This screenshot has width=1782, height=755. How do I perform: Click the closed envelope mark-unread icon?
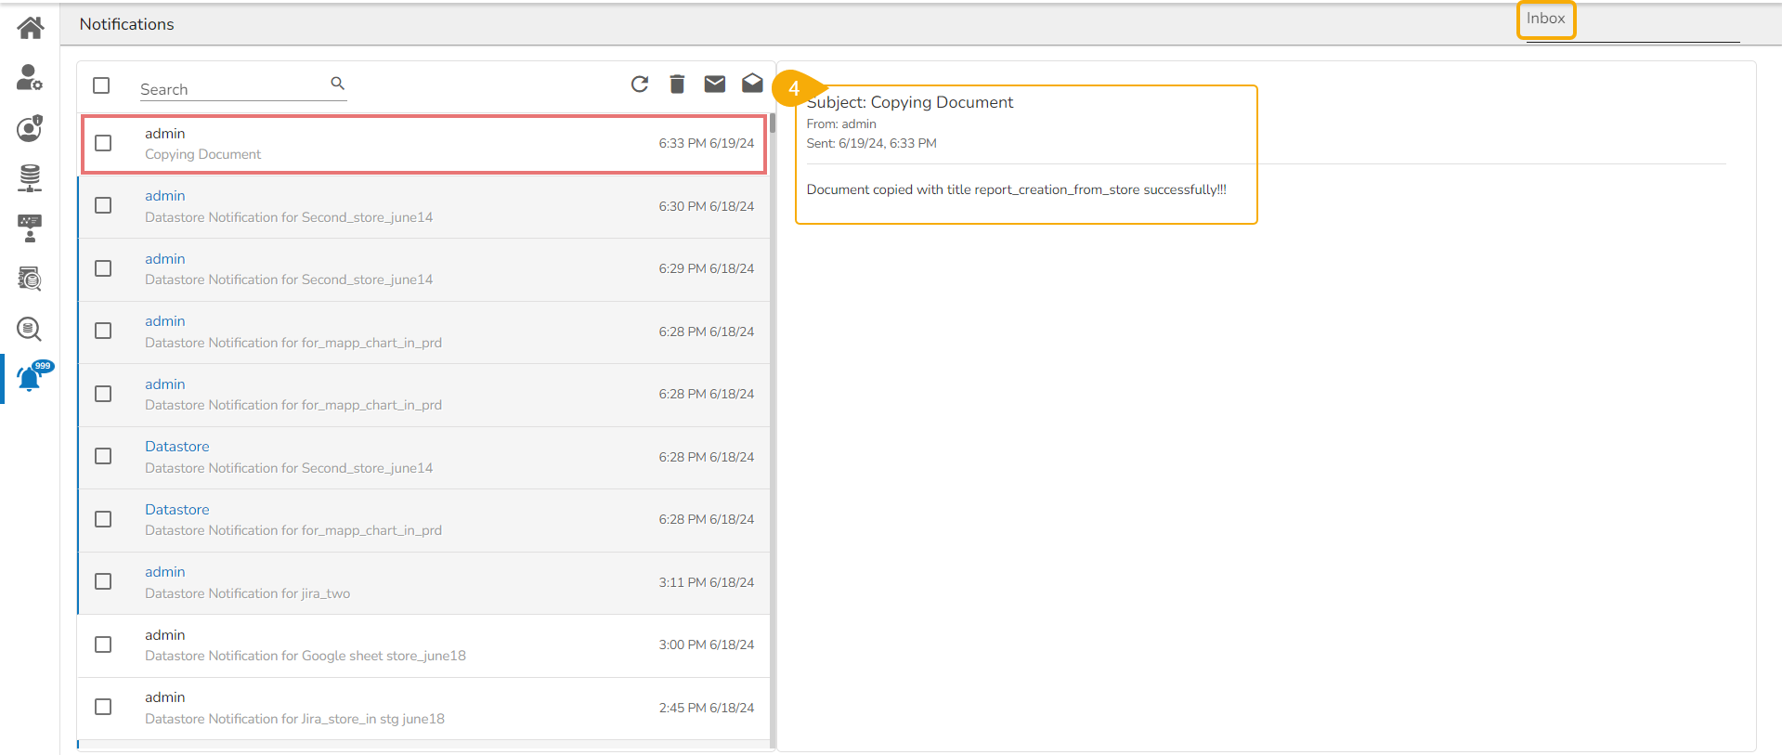coord(714,85)
